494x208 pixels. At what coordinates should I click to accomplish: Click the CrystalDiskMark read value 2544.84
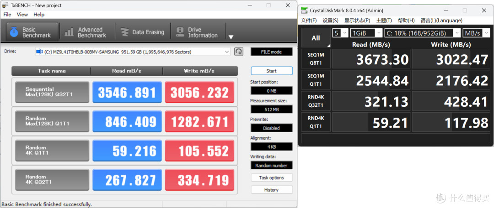tap(371, 80)
